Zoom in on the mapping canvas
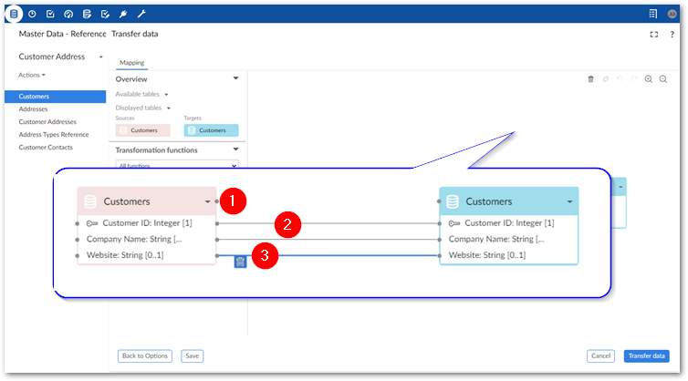Viewport: 688px width, 381px height. 649,79
